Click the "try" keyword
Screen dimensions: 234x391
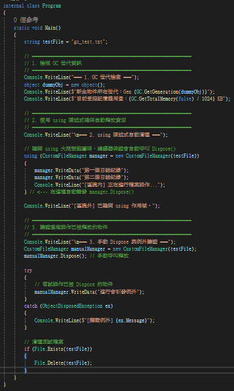pos(28,271)
